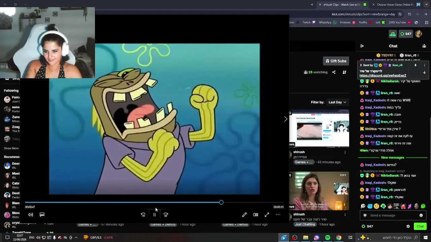Screen dimensions: 431x242
Task: Click the Send a message input field
Action: [x=393, y=215]
